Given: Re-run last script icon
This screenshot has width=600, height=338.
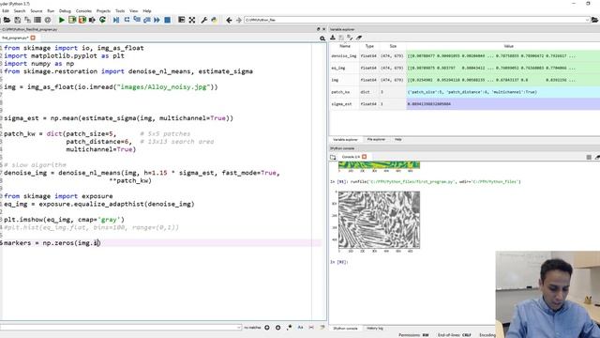Looking at the screenshot, I should (102, 20).
